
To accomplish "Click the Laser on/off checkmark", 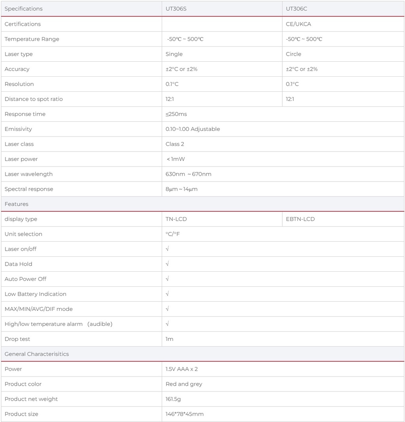I will click(x=167, y=249).
